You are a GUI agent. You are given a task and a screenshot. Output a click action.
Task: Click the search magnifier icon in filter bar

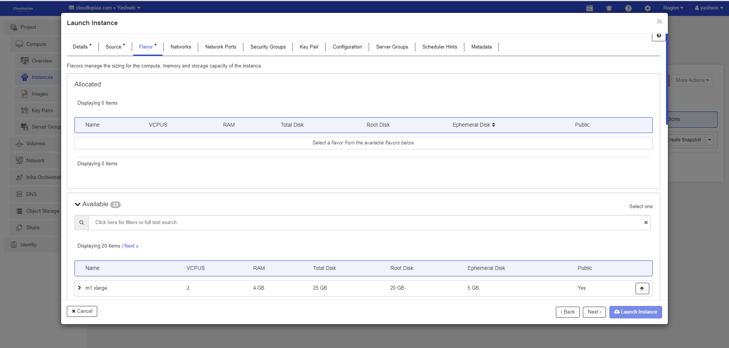tap(82, 223)
